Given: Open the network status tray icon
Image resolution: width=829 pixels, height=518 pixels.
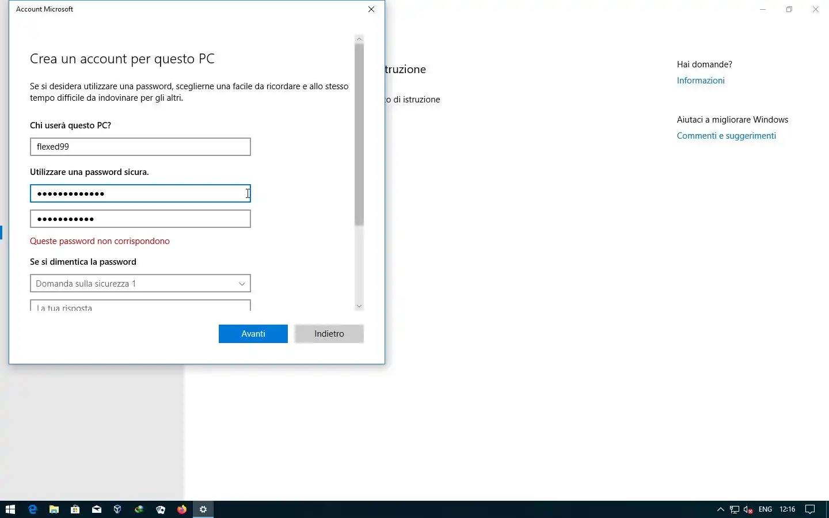Looking at the screenshot, I should point(735,509).
